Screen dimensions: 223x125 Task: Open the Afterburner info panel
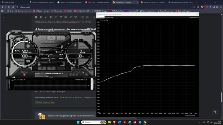(61, 38)
